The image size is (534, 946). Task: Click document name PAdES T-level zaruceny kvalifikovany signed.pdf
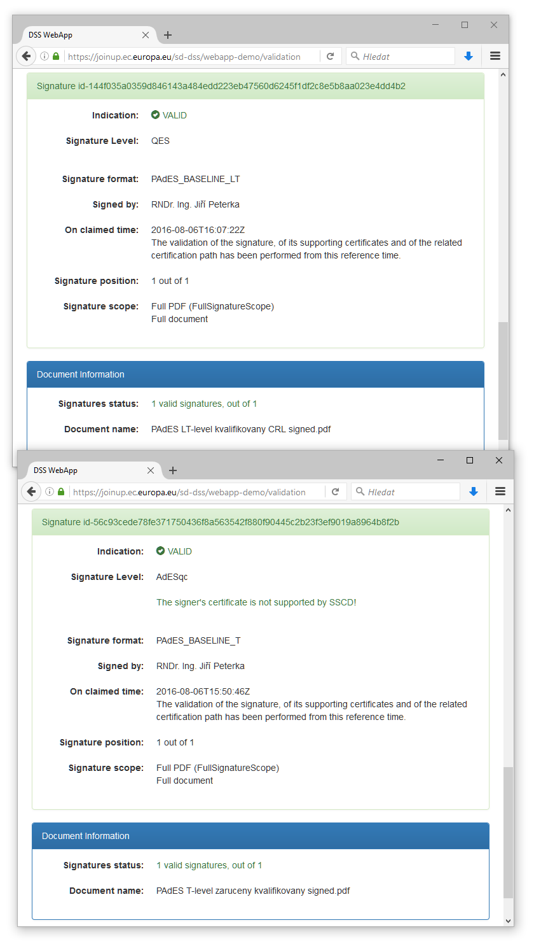pyautogui.click(x=253, y=891)
